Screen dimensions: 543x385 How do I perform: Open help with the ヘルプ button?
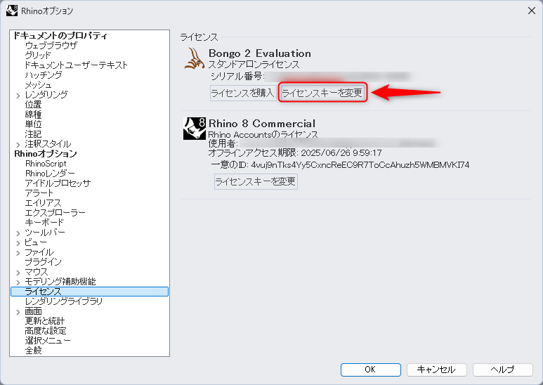tap(502, 370)
